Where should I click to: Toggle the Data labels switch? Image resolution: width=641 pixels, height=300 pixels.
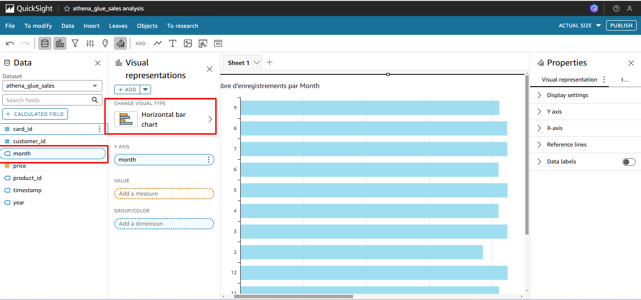[x=629, y=162]
